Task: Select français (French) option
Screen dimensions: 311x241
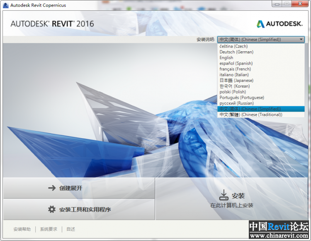Action: click(261, 69)
